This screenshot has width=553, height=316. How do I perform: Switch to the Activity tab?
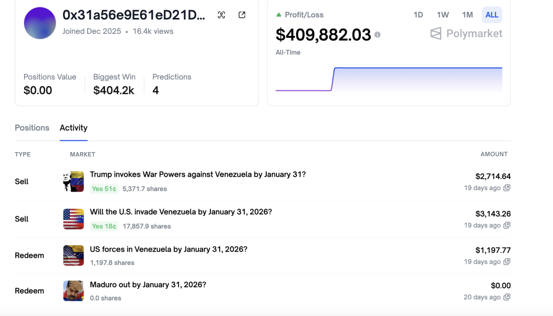coord(74,128)
